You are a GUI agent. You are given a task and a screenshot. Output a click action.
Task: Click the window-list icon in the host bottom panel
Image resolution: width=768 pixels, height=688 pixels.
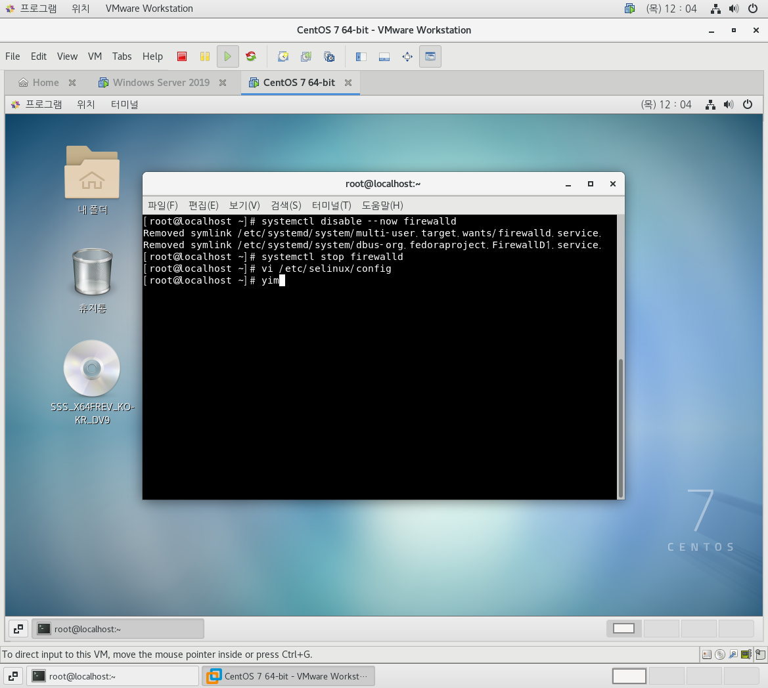pos(13,676)
